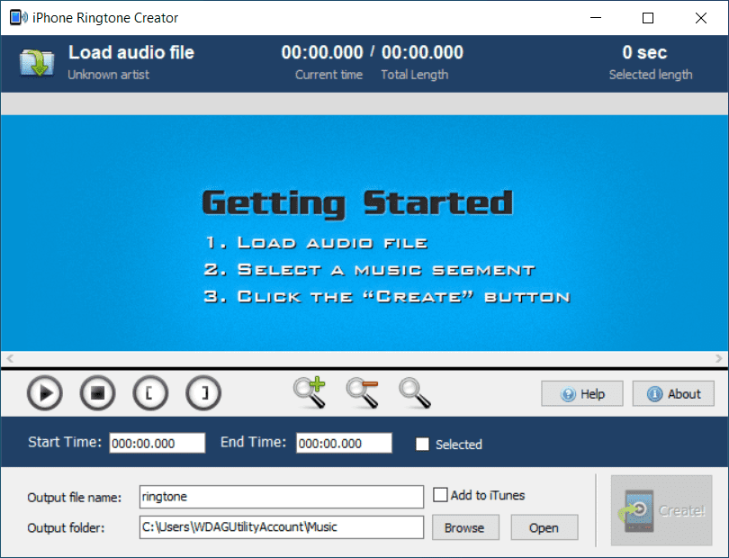Click the right arrow of the waveform scrollbar
This screenshot has height=558, width=729.
(x=719, y=358)
